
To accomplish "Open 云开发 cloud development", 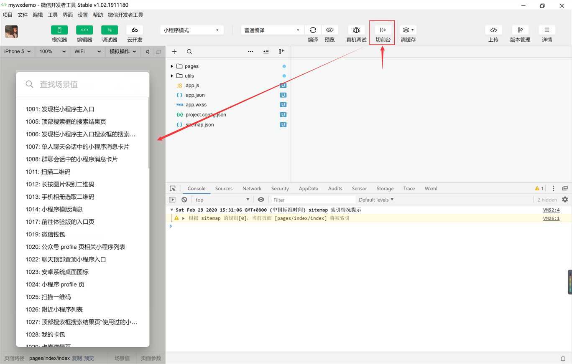I will [135, 30].
